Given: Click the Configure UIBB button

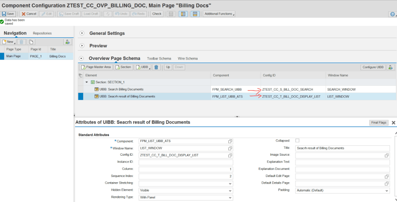Looking at the screenshot, I should click(x=373, y=67).
